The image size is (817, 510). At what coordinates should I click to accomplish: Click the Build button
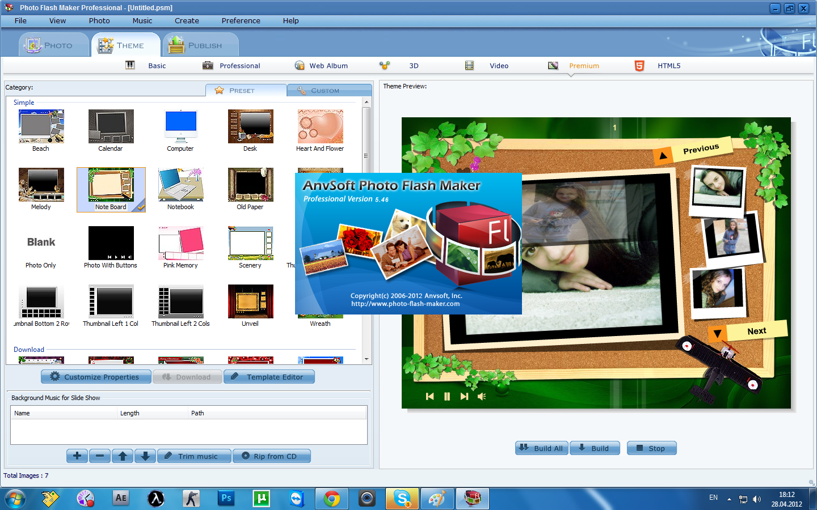tap(595, 448)
